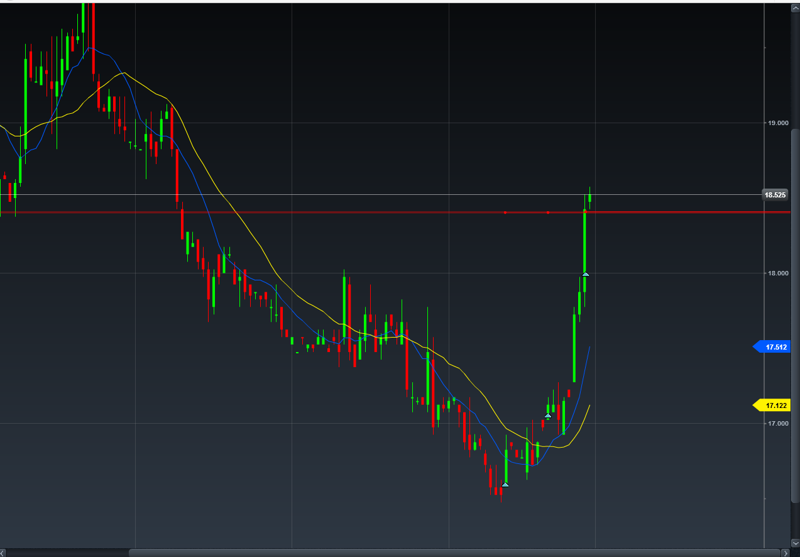This screenshot has width=800, height=557.
Task: Click the triangle signal marker near 18.000
Action: click(585, 274)
